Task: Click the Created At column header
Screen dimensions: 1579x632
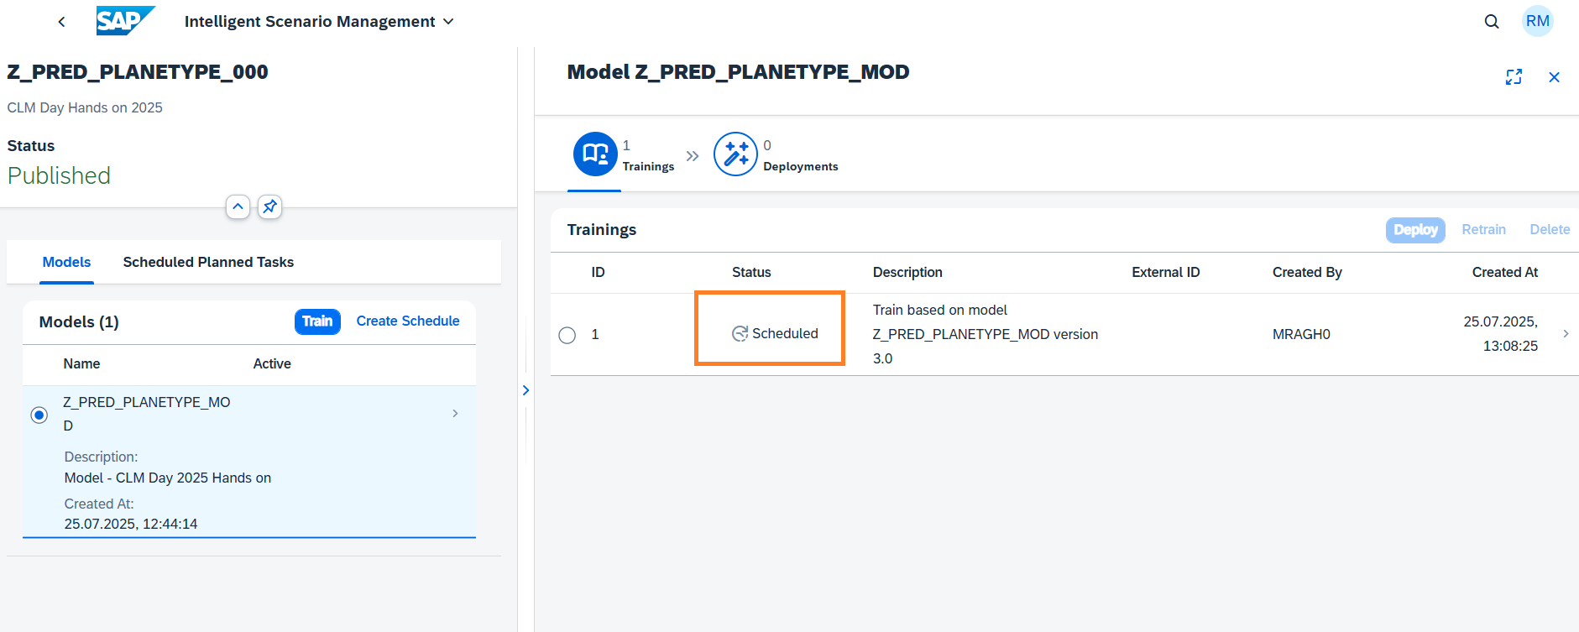Action: point(1504,273)
